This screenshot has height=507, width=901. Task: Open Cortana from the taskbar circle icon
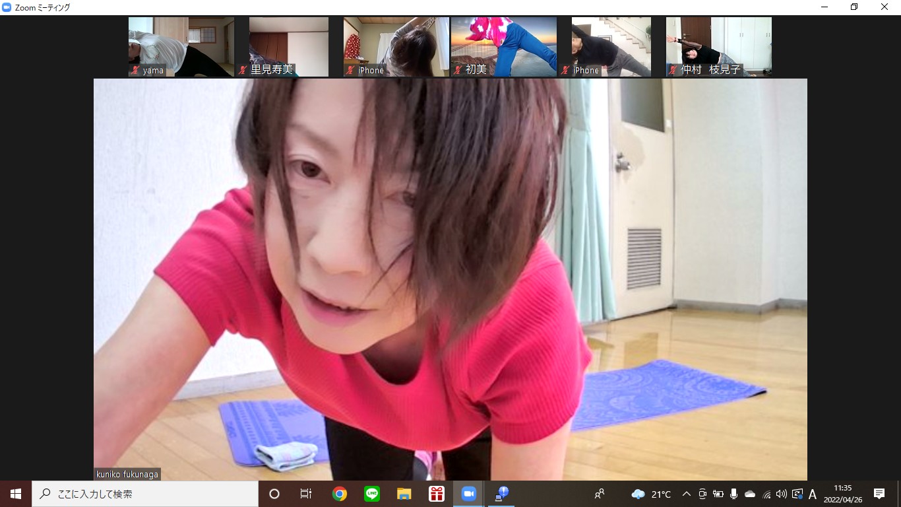274,494
